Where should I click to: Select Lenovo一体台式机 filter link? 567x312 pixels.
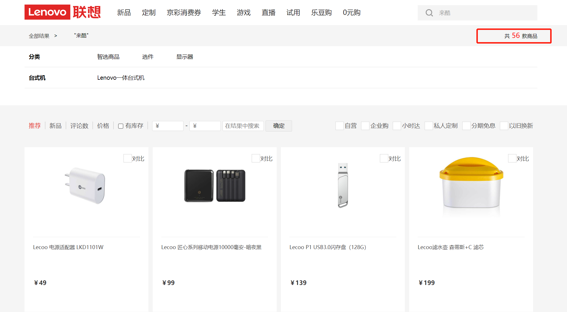pos(121,78)
